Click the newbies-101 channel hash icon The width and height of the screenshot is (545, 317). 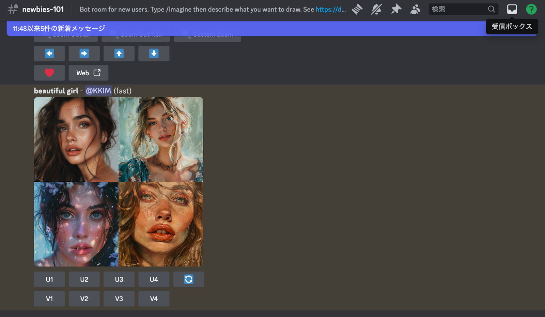(x=13, y=9)
